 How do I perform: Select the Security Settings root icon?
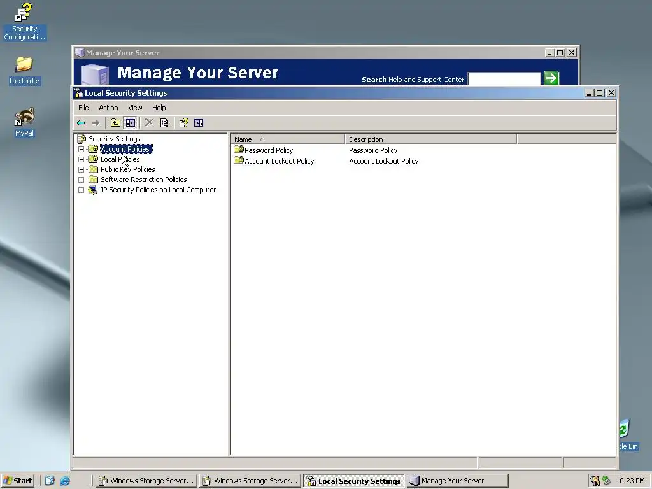click(82, 139)
